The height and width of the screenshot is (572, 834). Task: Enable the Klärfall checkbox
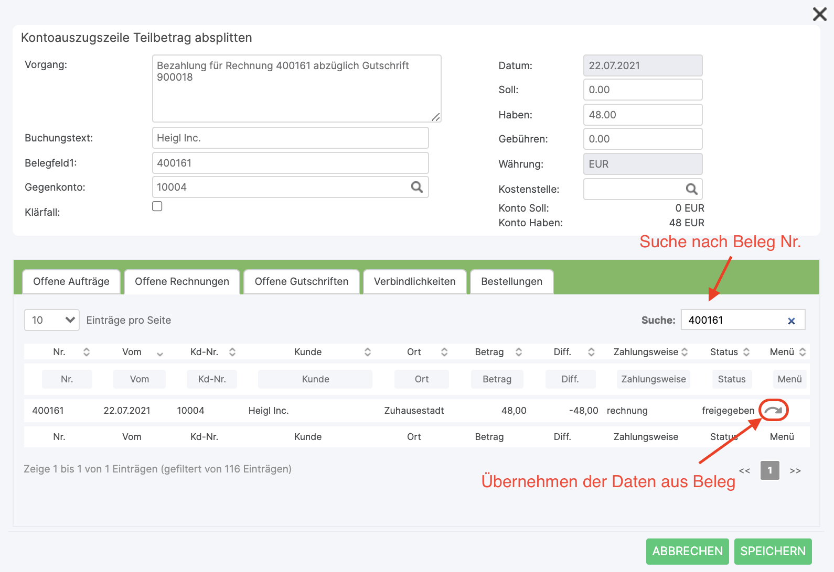157,206
